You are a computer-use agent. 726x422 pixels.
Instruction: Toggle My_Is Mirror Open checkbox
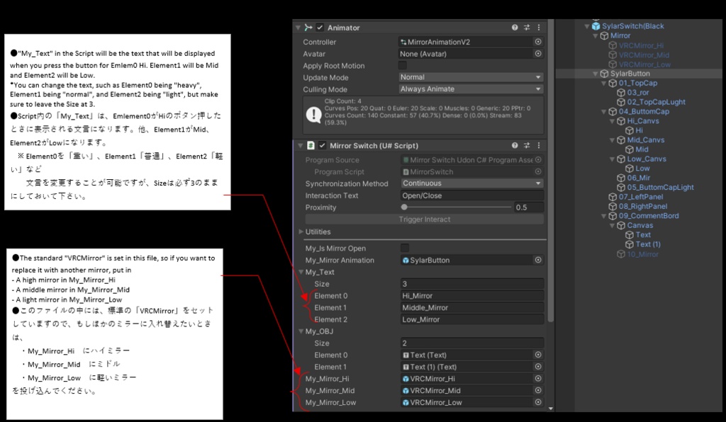pyautogui.click(x=405, y=249)
